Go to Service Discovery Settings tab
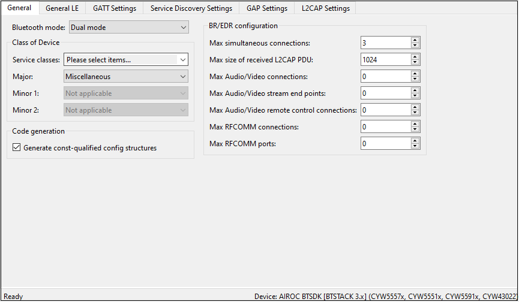519x302 pixels. tap(191, 8)
